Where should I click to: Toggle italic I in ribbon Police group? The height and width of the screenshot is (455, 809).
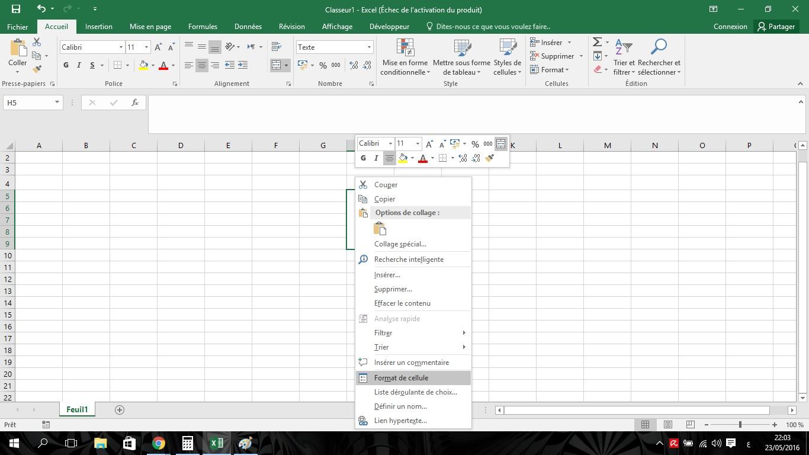click(x=79, y=65)
